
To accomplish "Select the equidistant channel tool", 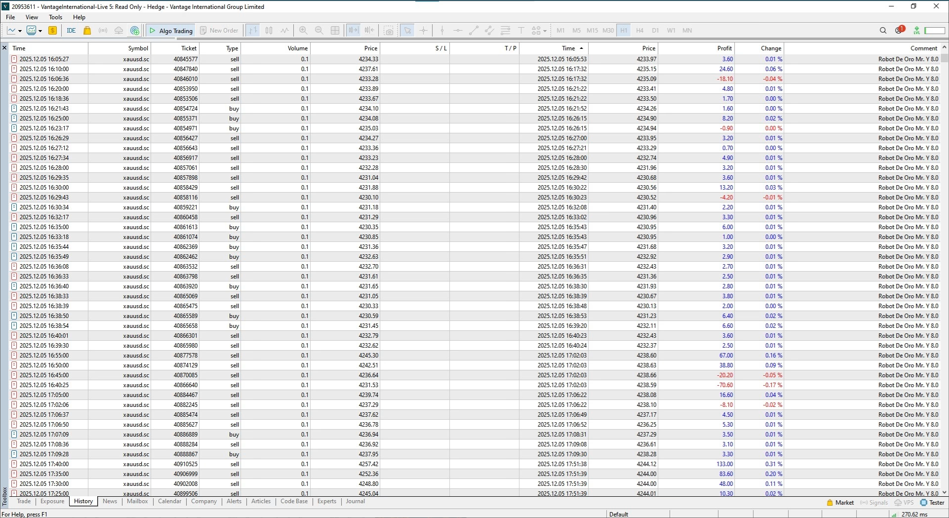I will 489,31.
